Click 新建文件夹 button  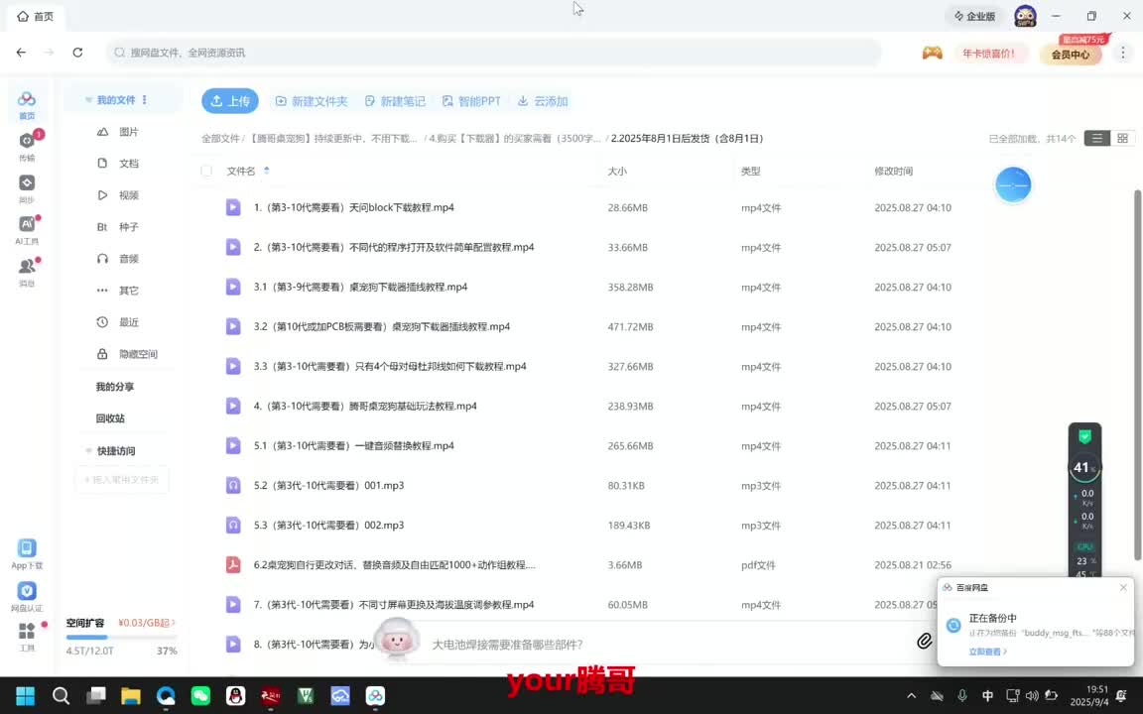click(312, 101)
